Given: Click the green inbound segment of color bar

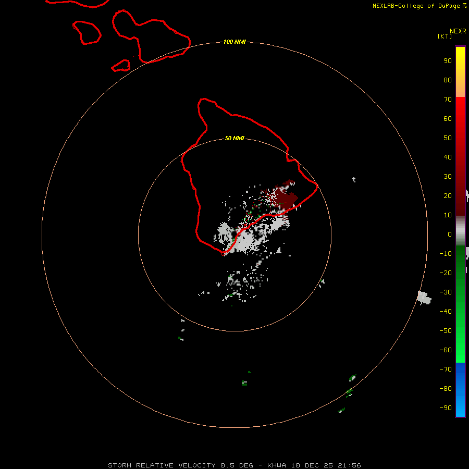Looking at the screenshot, I should click(x=460, y=304).
